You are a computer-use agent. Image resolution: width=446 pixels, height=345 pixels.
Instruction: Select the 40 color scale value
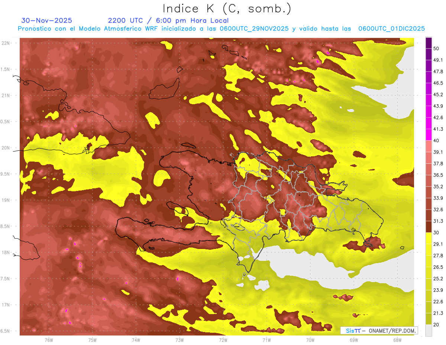pos(437,141)
